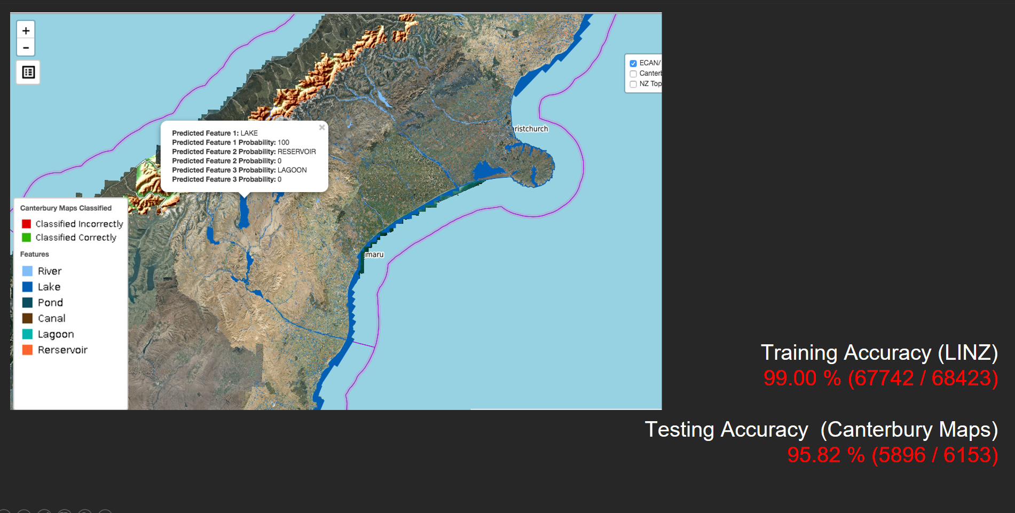Close the Predicted Feature popup
This screenshot has height=513, width=1015.
click(x=321, y=128)
